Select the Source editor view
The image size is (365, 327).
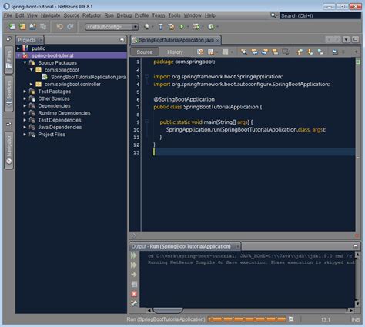point(145,52)
